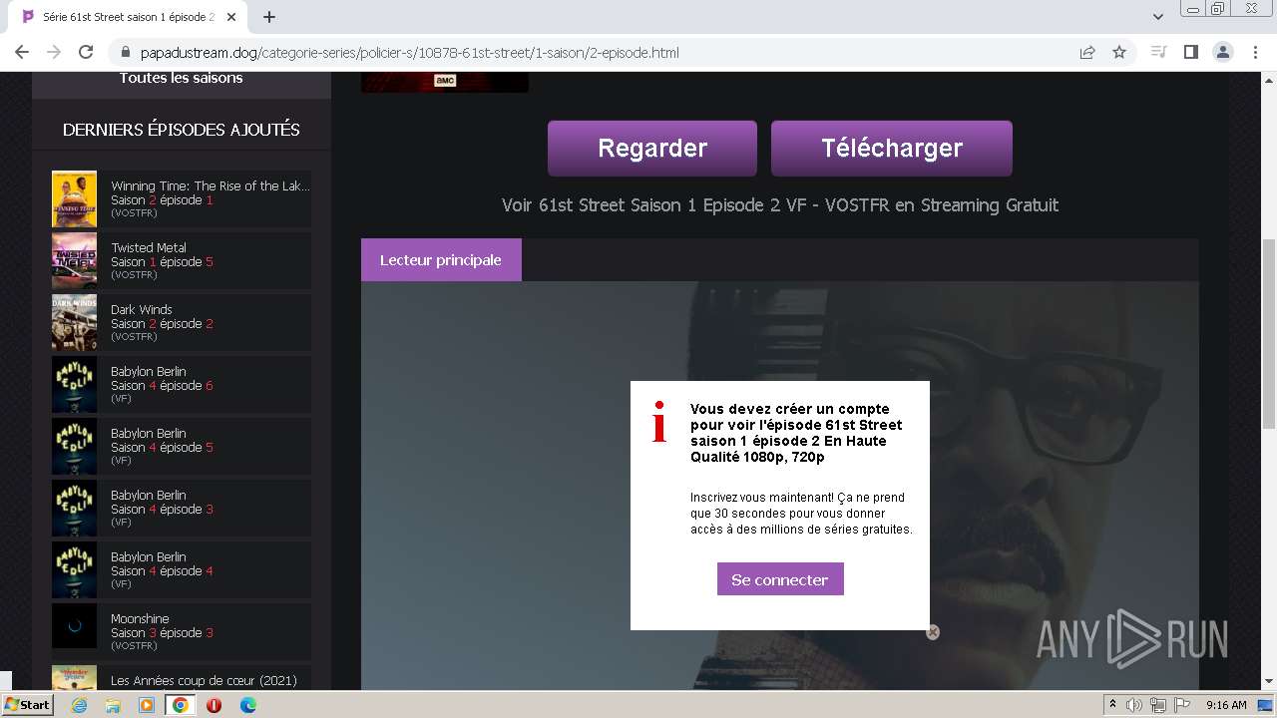Click scrollbar down arrow
The height and width of the screenshot is (718, 1277).
[1269, 682]
